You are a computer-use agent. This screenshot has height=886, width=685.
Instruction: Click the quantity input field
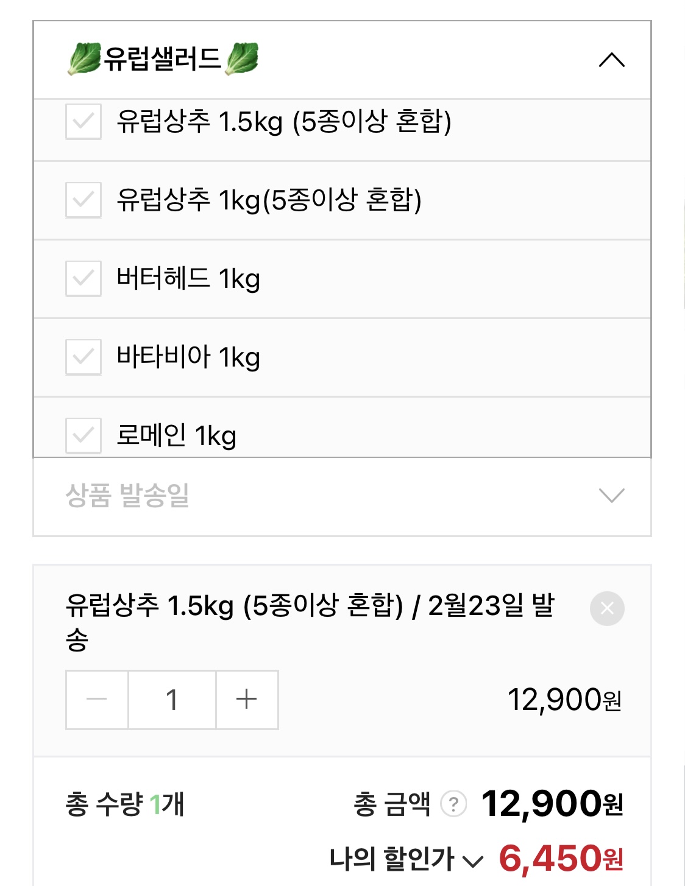(x=172, y=700)
